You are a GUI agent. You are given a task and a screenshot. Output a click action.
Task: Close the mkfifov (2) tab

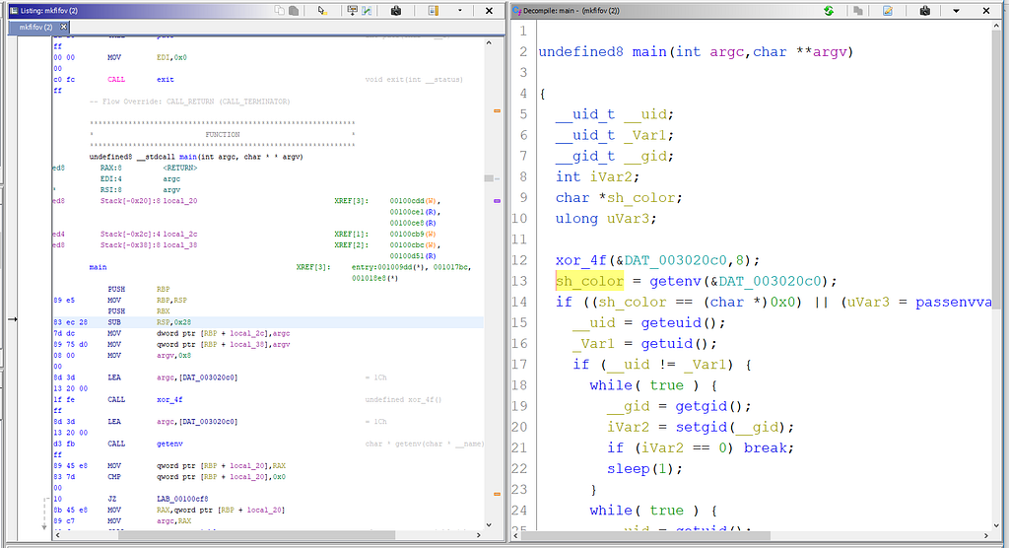tap(61, 27)
